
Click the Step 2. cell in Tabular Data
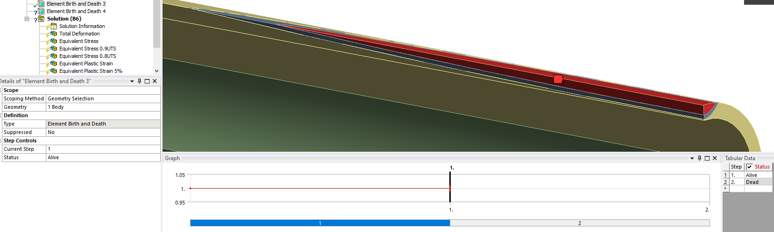pyautogui.click(x=737, y=182)
